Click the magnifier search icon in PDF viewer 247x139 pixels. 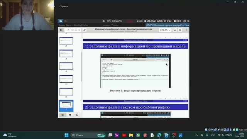174,30
